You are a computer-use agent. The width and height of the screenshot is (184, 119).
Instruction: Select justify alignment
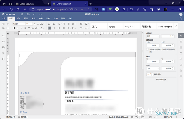64,28
